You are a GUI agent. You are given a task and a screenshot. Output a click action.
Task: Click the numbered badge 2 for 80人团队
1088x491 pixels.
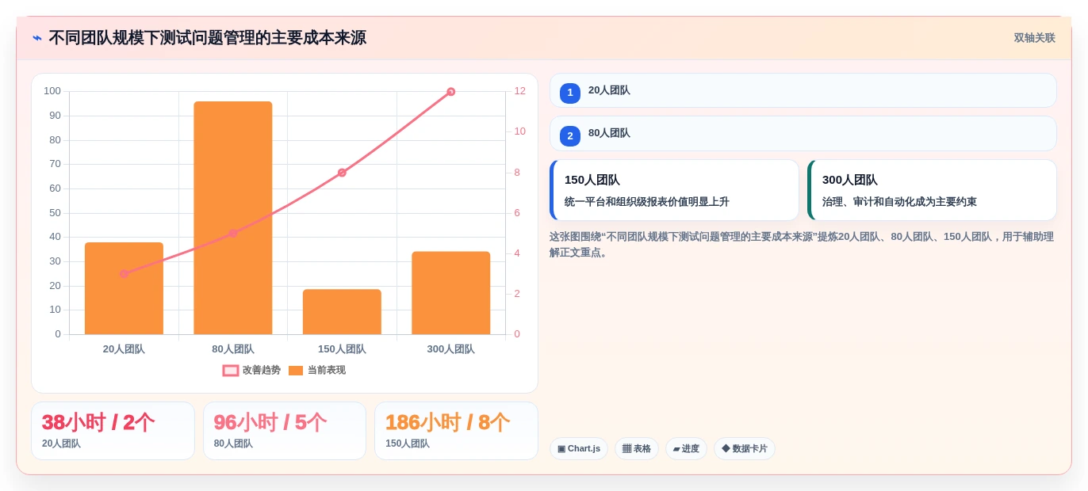(570, 136)
